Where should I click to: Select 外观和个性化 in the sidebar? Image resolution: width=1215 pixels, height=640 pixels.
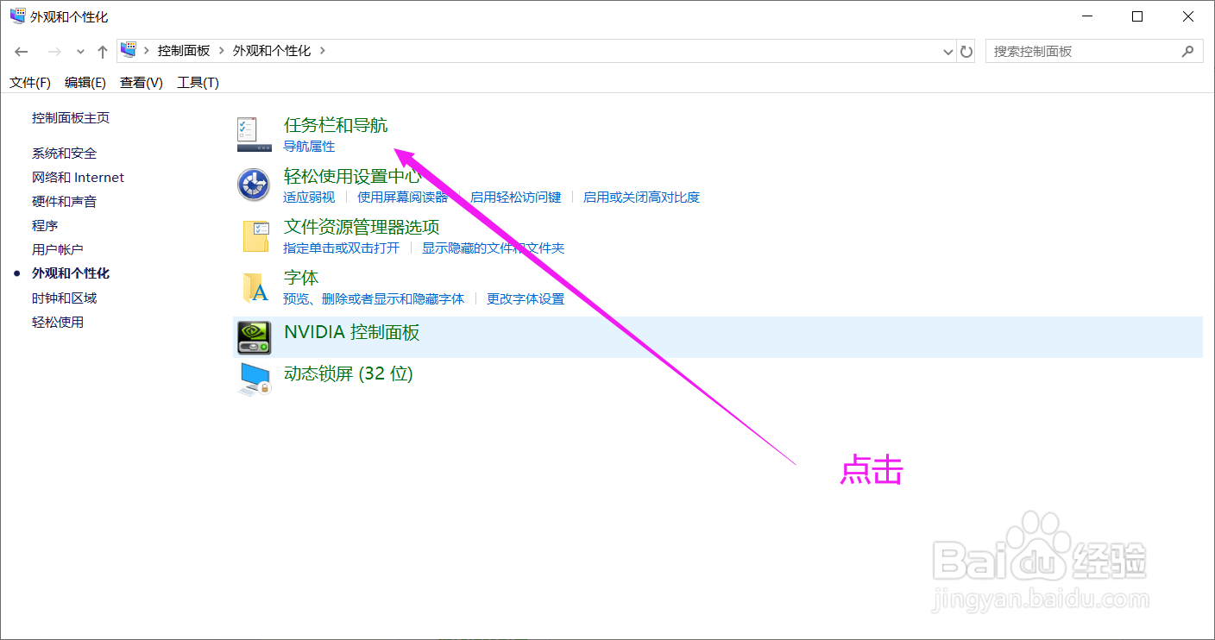tap(71, 273)
